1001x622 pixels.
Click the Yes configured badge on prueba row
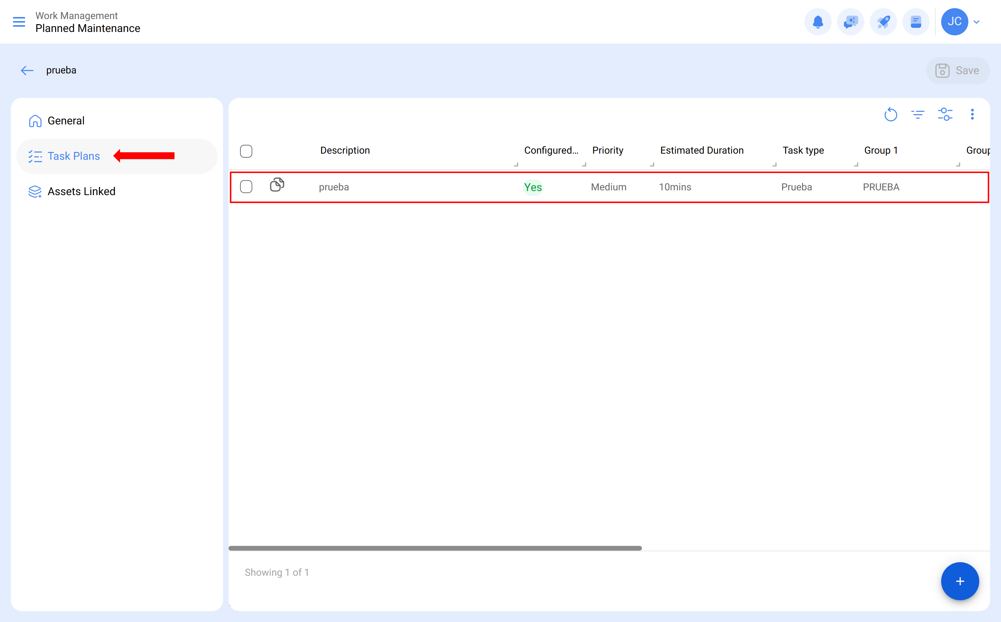coord(533,187)
